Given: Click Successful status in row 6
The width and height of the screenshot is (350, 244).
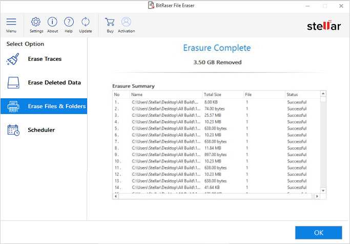Looking at the screenshot, I should click(x=297, y=135).
